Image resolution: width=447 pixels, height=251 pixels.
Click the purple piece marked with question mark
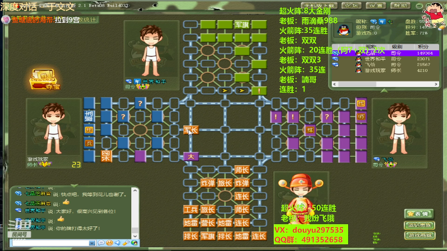click(327, 117)
